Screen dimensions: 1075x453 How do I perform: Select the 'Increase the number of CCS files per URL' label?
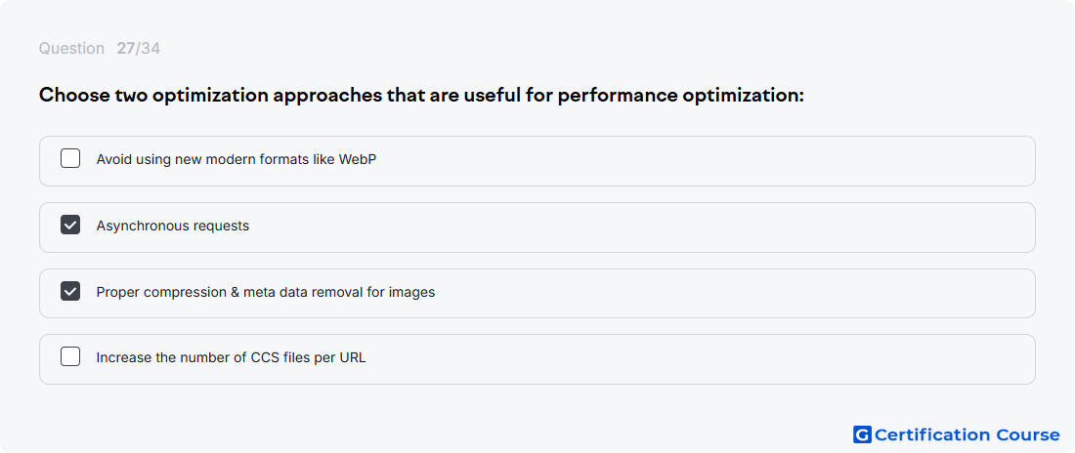tap(231, 357)
